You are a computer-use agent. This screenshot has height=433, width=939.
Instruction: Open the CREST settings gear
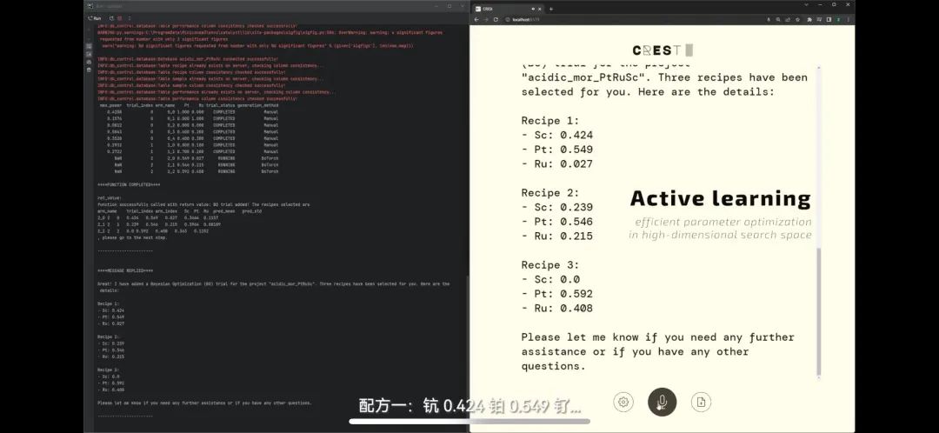click(x=623, y=402)
